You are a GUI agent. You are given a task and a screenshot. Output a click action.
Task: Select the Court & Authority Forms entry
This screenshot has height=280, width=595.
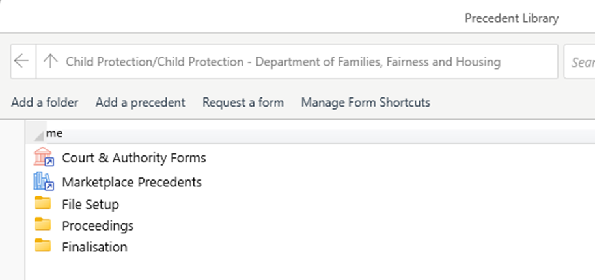pyautogui.click(x=134, y=158)
